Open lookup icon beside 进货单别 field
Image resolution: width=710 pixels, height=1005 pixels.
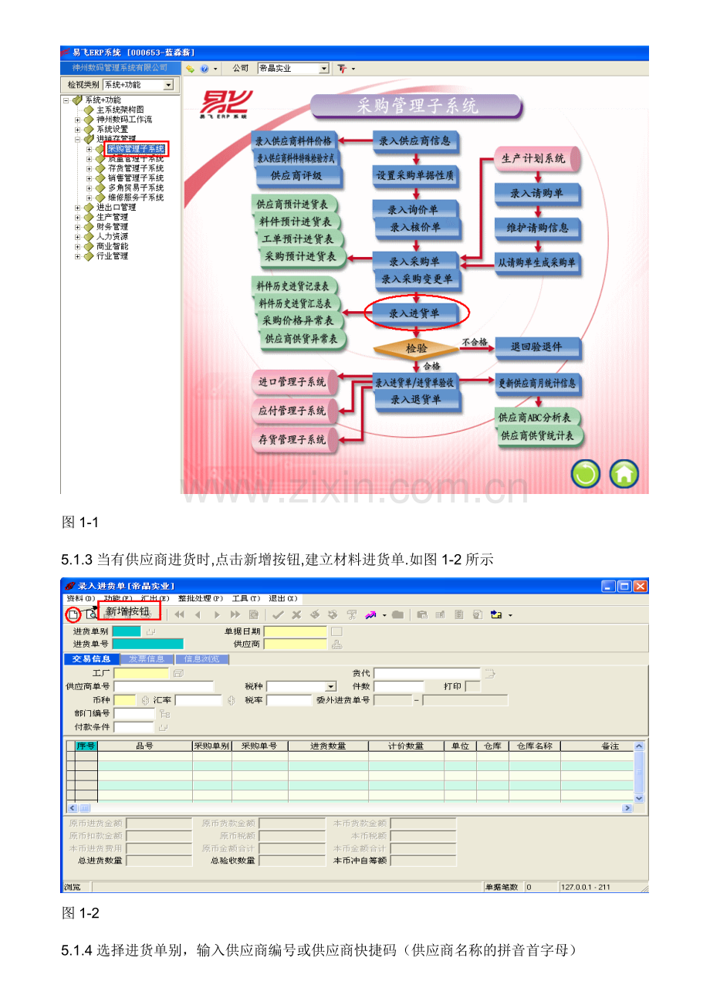tap(150, 631)
